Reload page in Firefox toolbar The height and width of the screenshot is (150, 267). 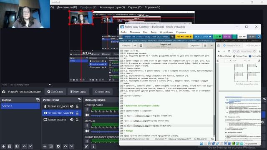coord(229,51)
